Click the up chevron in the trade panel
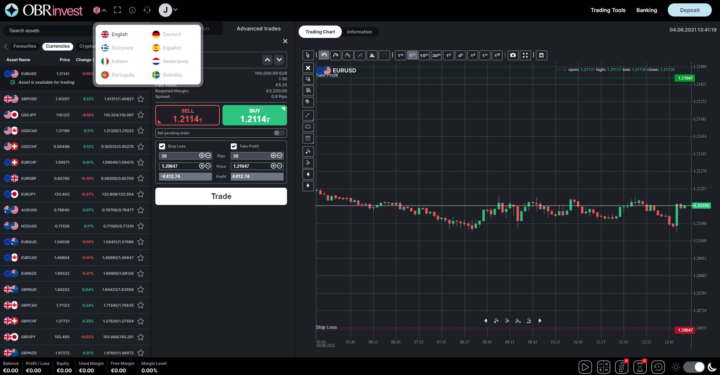This screenshot has height=375, width=720. coord(268,60)
